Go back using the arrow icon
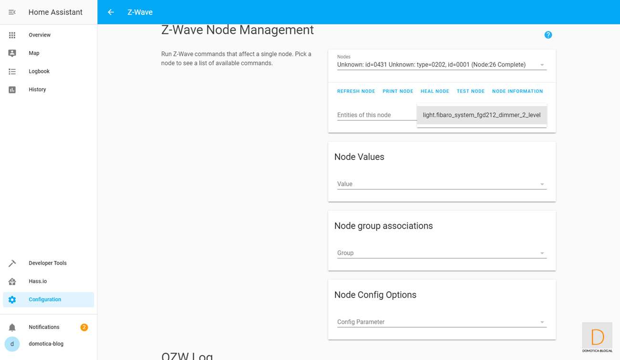620x360 pixels. pos(111,12)
